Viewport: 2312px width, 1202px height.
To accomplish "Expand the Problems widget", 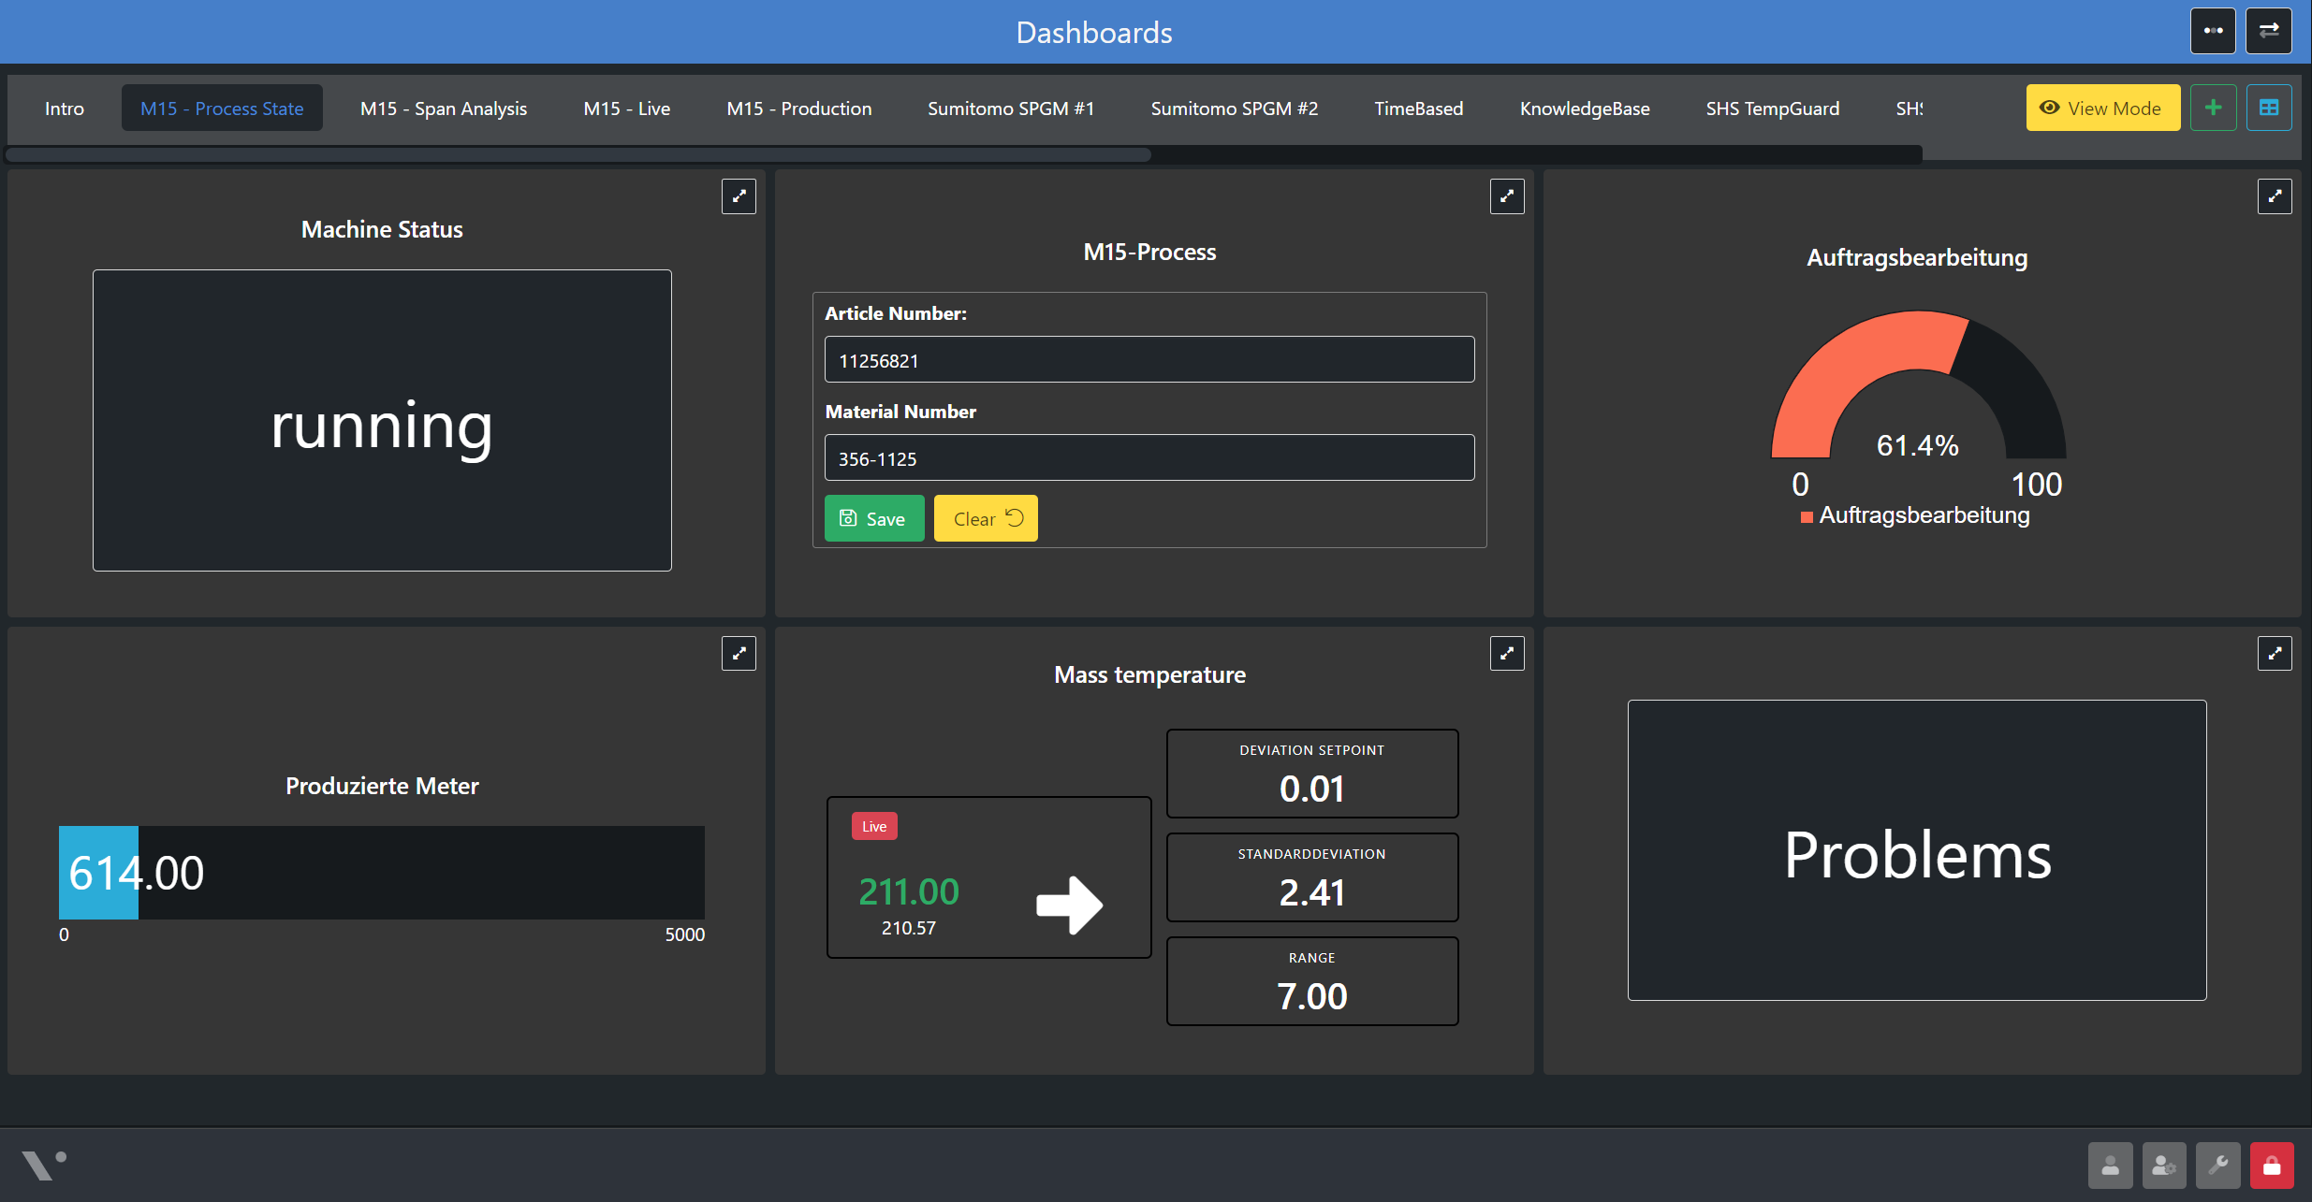I will click(x=2274, y=654).
